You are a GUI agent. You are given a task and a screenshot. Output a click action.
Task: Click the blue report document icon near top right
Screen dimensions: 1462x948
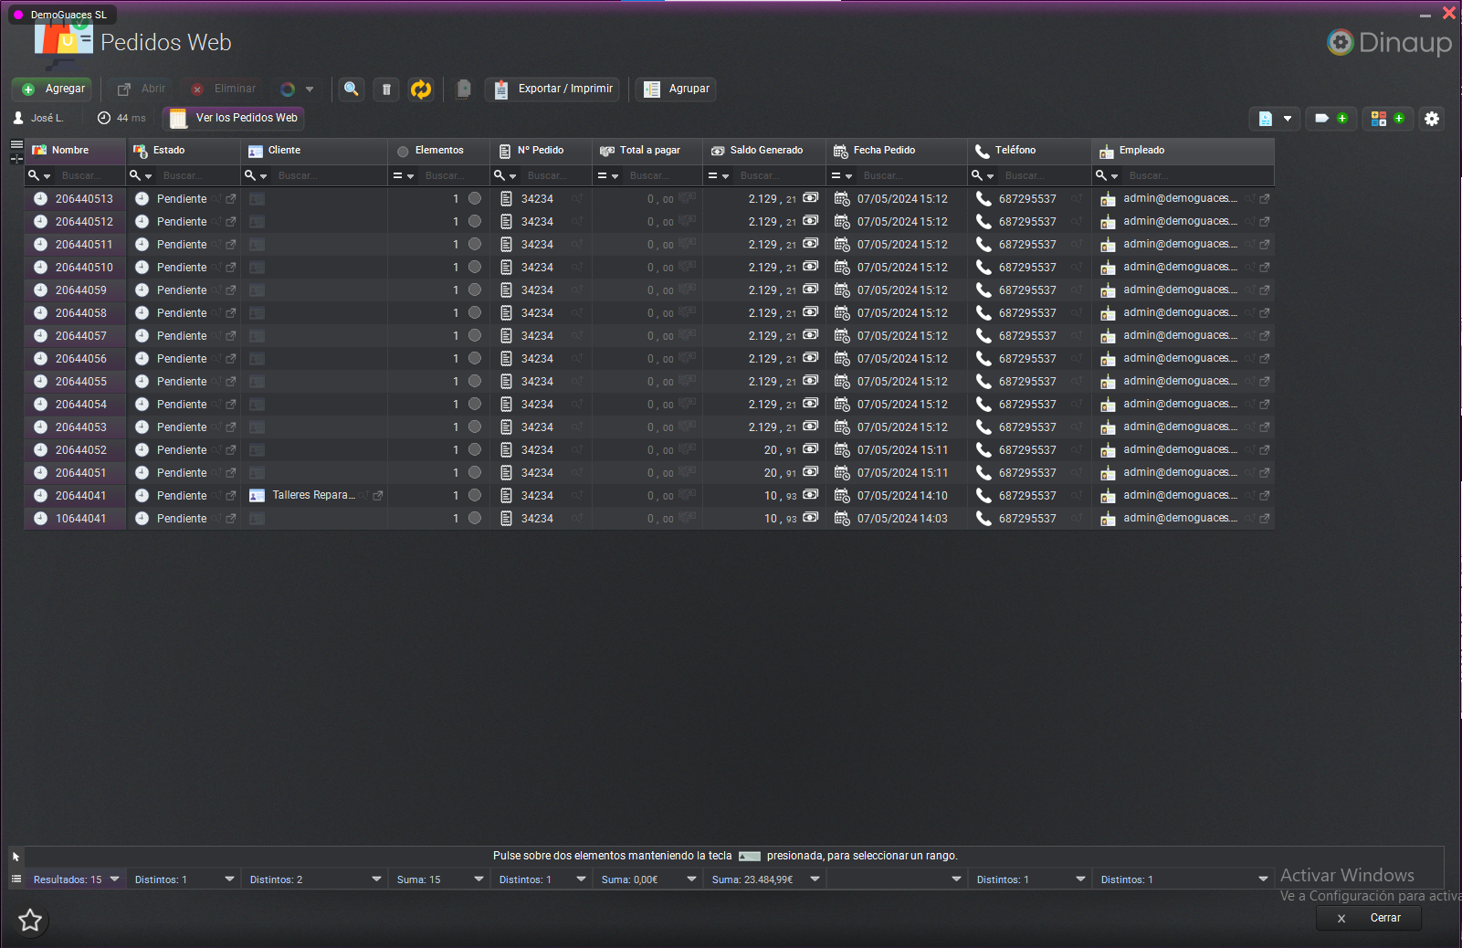click(x=1266, y=119)
